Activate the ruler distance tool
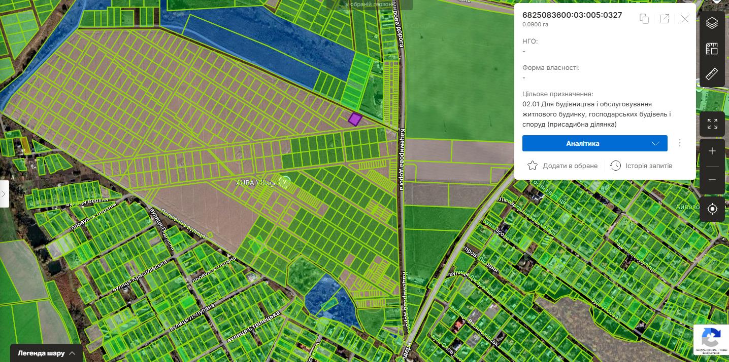The width and height of the screenshot is (729, 362). 712,74
